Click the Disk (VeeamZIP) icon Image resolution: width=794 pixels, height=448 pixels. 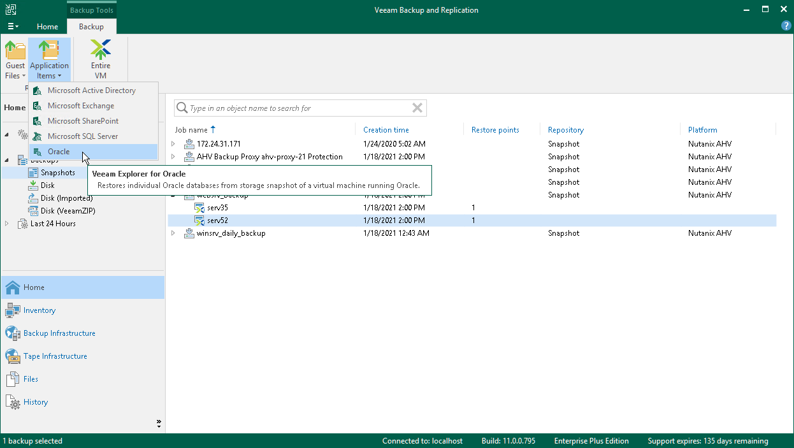click(34, 211)
